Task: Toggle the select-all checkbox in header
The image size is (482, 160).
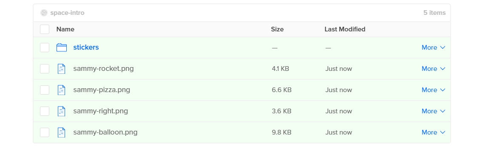Action: pos(45,29)
